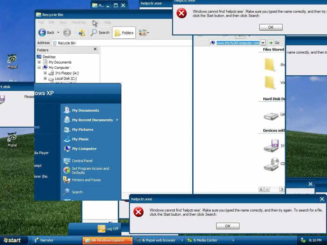Click the Forward arrow in Recycle Bin toolbar
Viewport: 327px width, 245px height.
coord(67,33)
